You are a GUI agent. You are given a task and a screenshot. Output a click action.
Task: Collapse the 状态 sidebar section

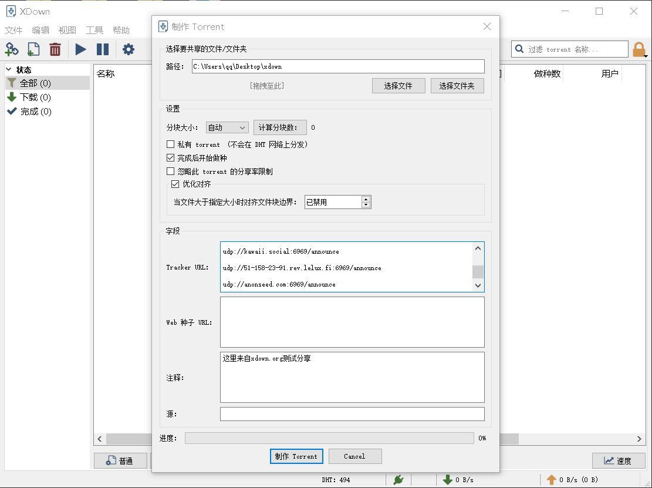tap(8, 69)
